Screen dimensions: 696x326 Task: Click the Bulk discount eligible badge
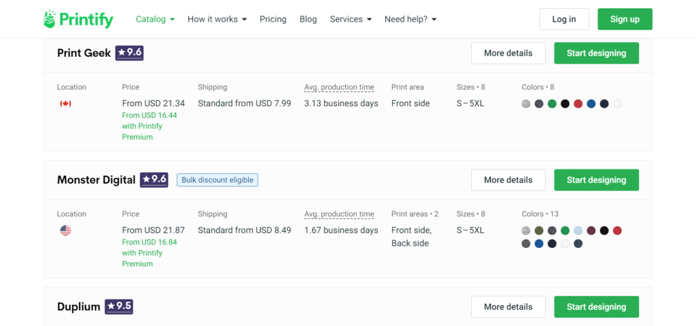pyautogui.click(x=217, y=180)
